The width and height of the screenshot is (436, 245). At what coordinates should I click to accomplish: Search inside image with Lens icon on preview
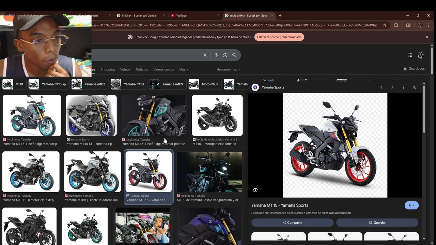coord(255,190)
